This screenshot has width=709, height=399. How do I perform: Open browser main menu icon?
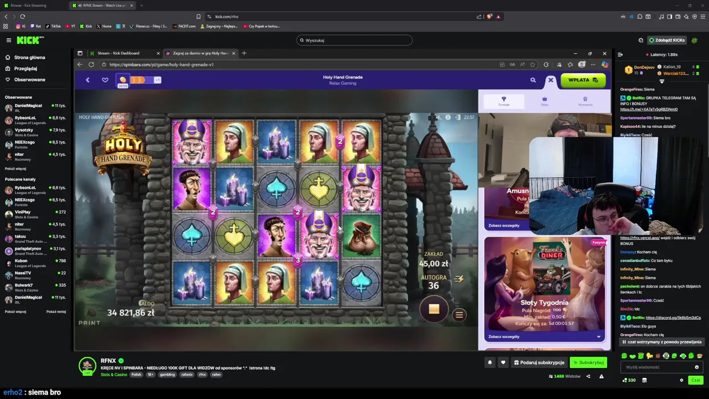[702, 17]
